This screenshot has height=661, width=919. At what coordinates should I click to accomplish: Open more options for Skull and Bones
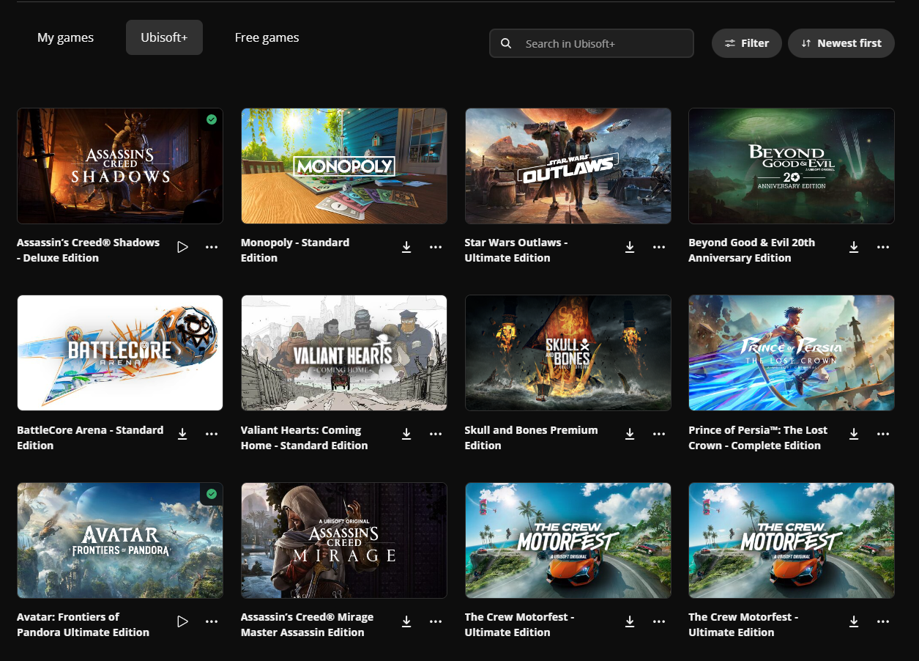coord(659,434)
